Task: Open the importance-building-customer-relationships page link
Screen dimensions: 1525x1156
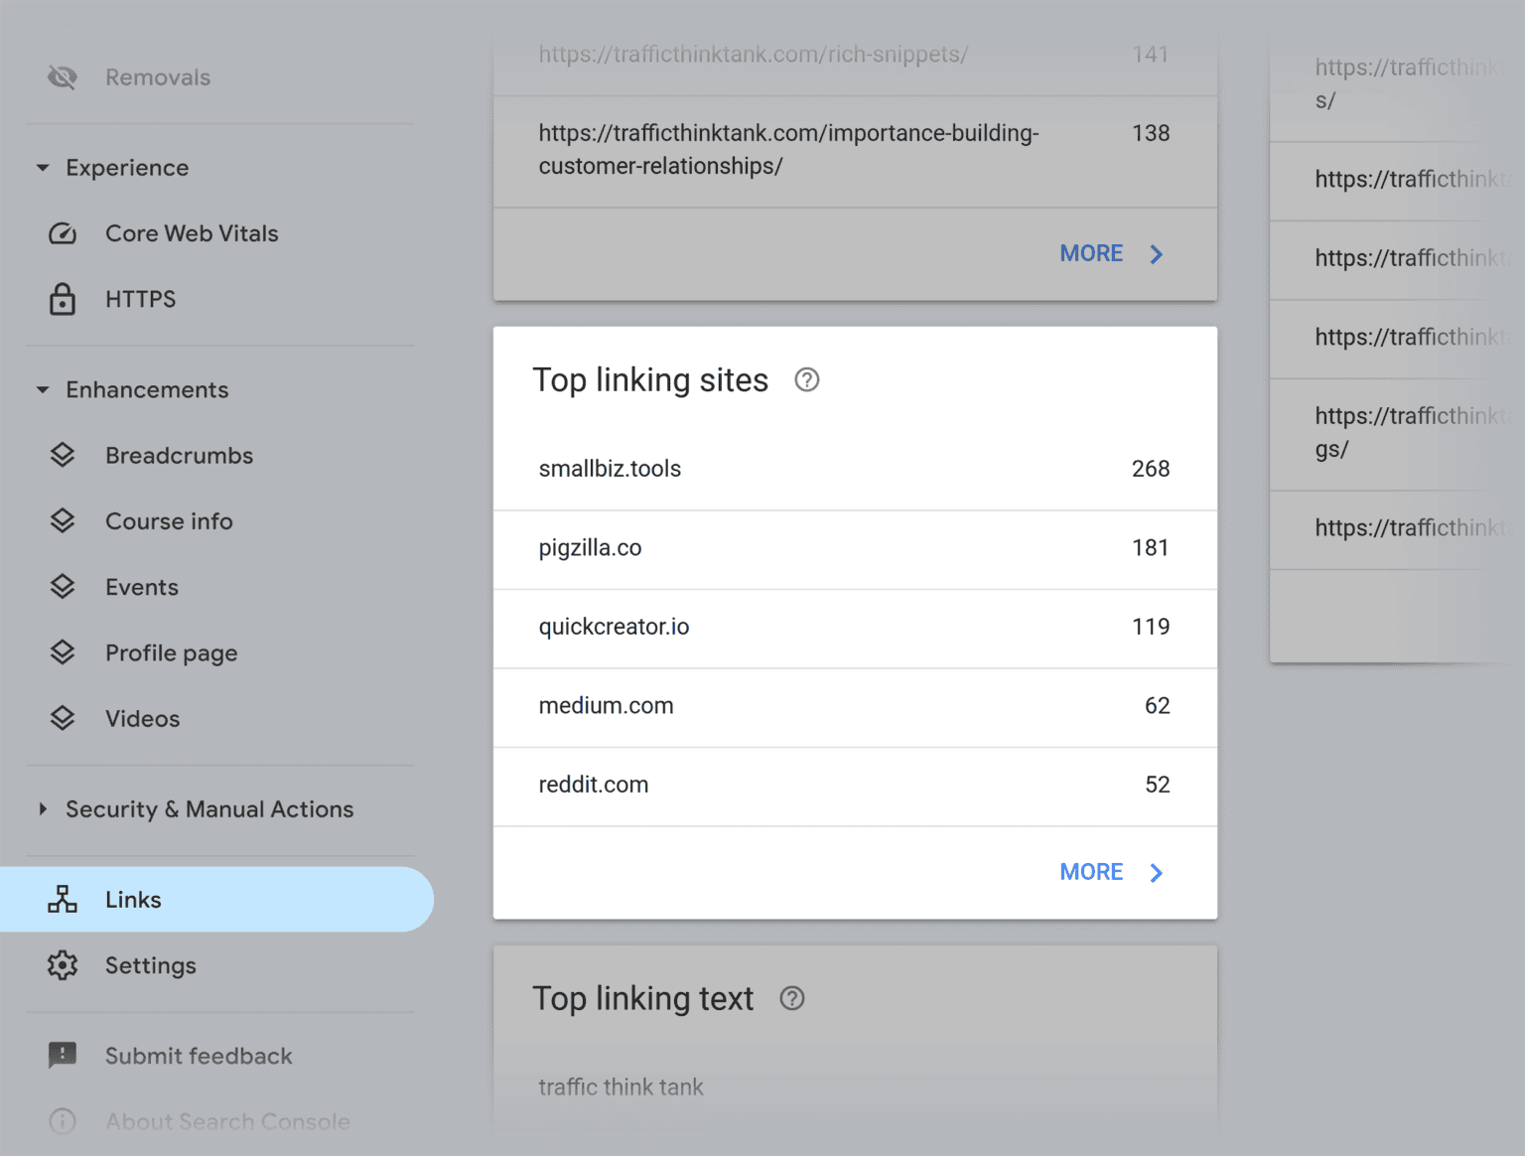Action: [787, 149]
